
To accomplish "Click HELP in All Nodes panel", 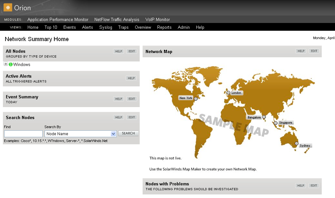I will pos(119,51).
